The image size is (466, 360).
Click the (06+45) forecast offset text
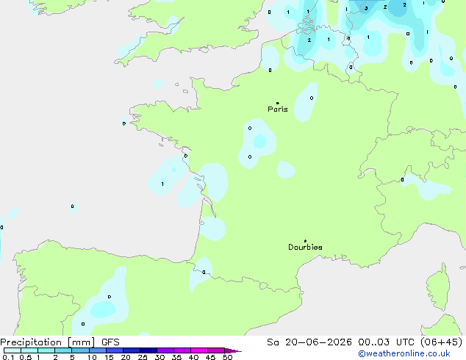click(442, 342)
